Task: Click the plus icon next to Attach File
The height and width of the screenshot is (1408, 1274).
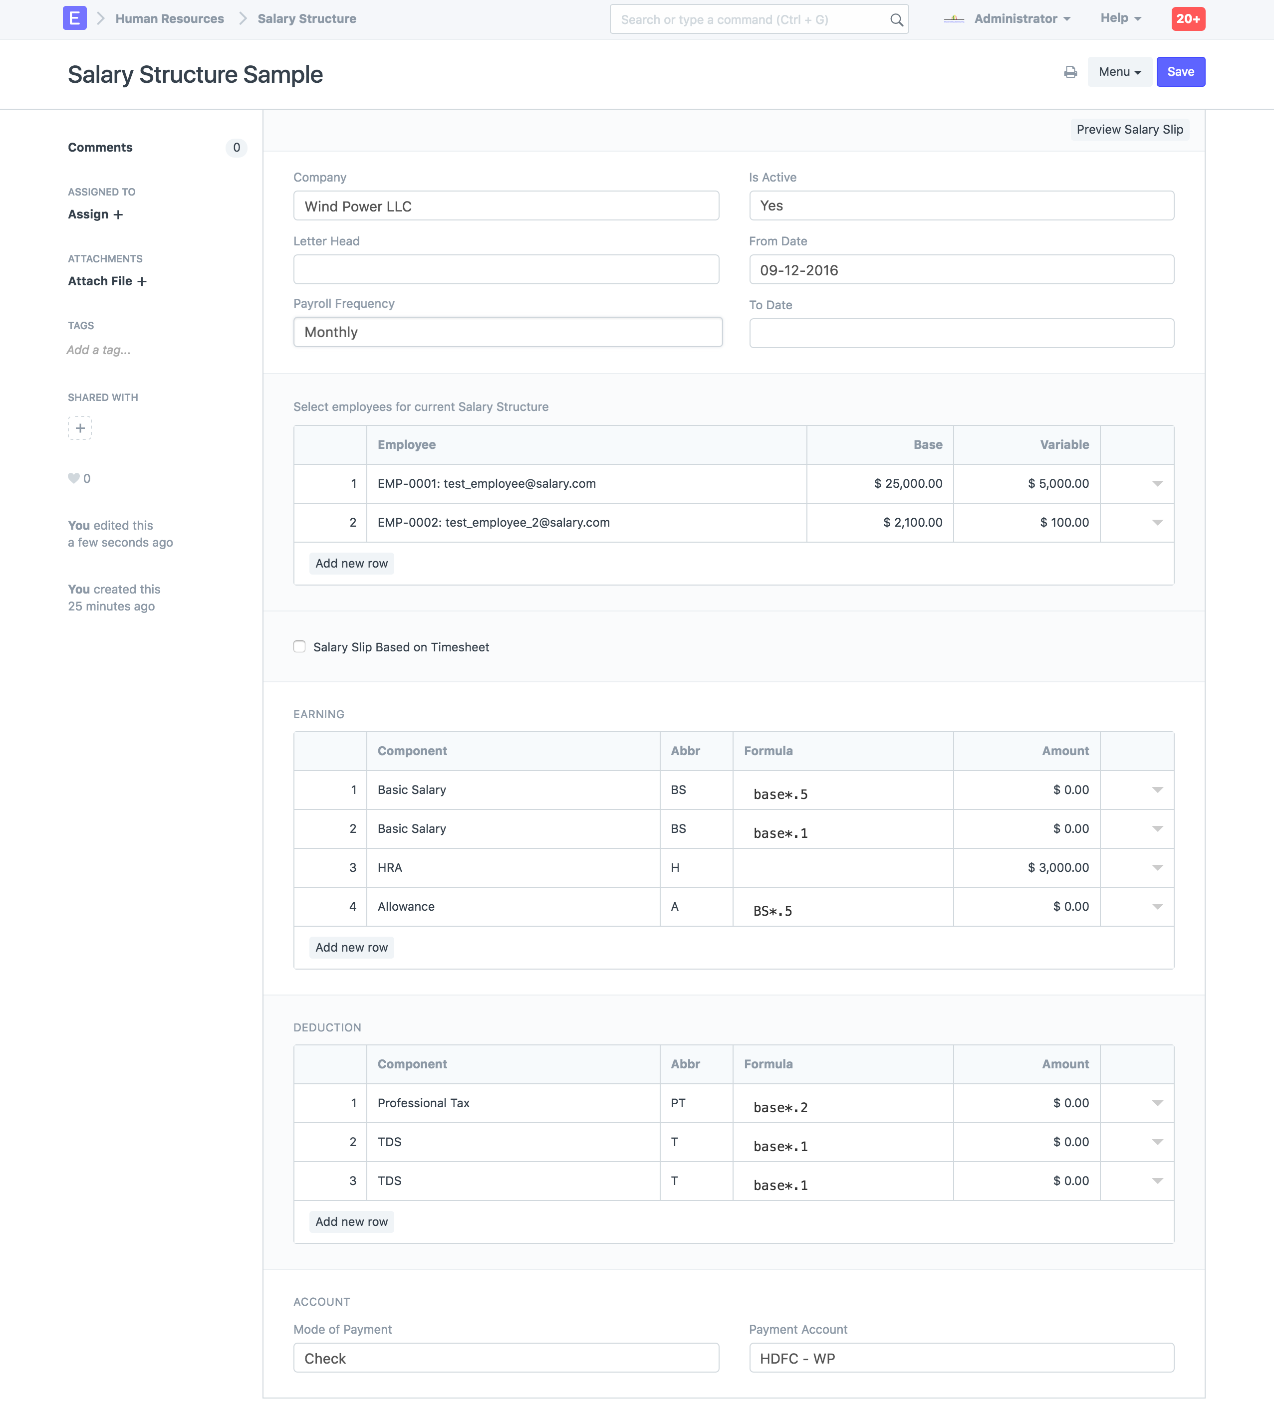Action: click(142, 281)
